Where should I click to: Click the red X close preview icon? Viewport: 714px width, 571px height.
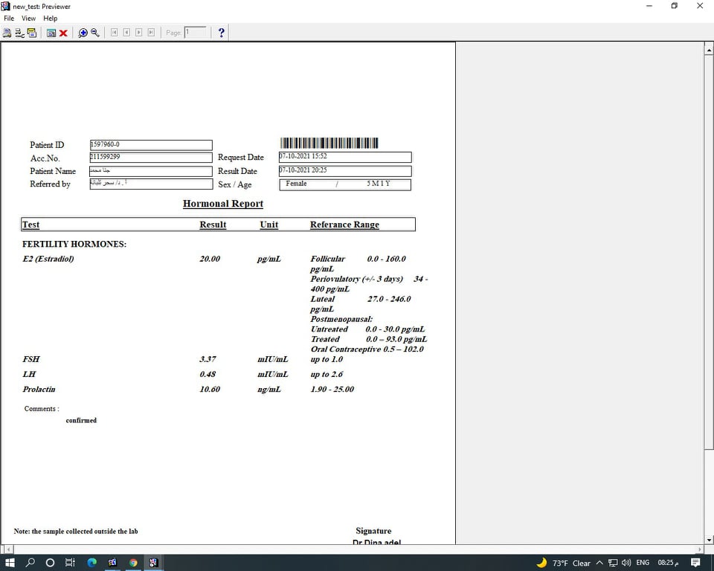point(64,33)
